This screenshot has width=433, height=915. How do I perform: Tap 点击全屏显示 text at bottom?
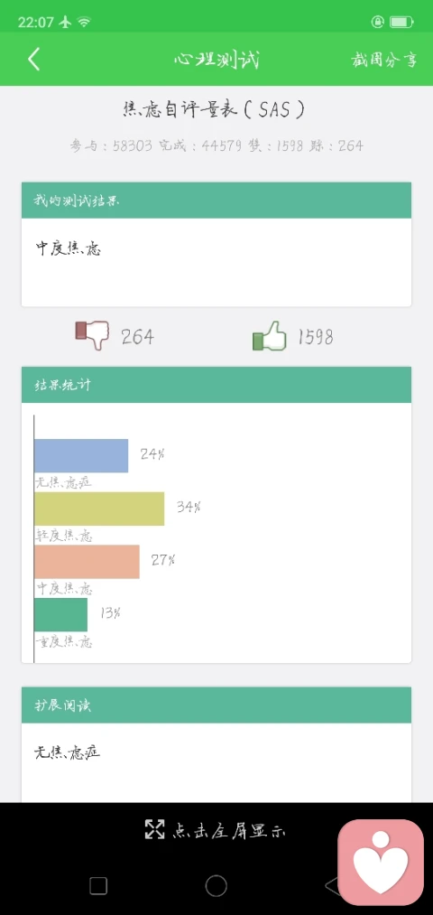(228, 830)
